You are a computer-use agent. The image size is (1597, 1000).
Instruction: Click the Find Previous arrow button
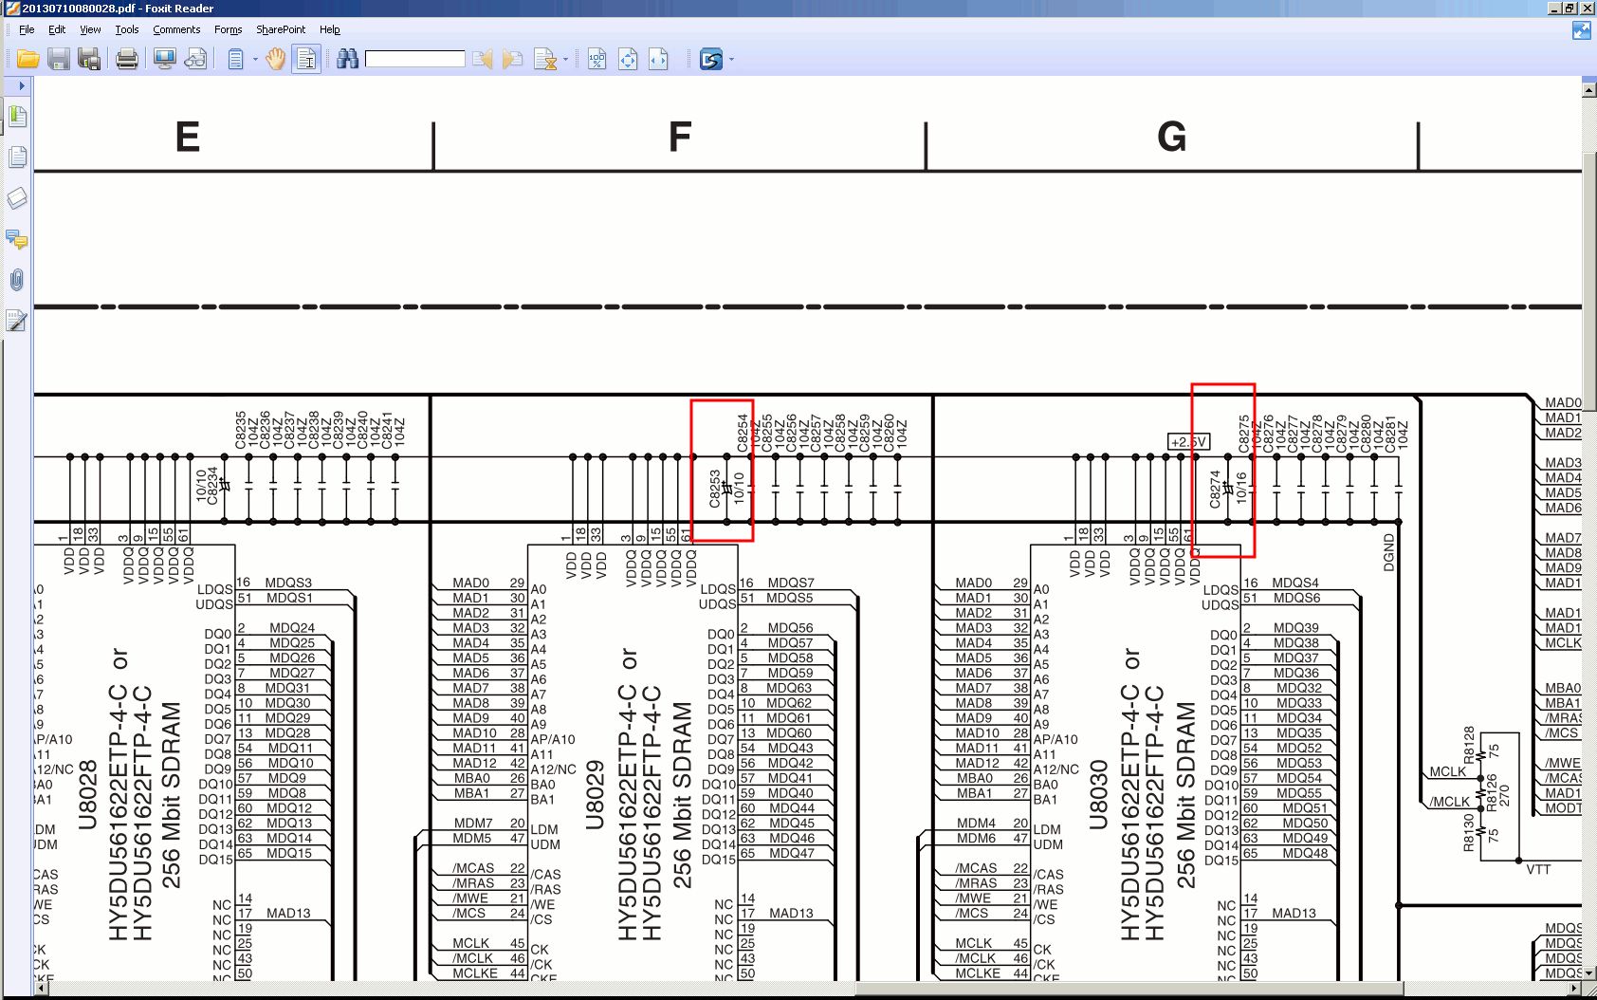pos(483,60)
